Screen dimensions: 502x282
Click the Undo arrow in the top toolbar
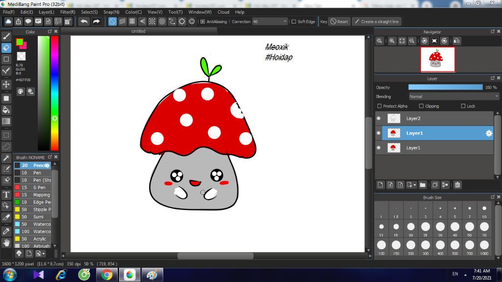[84, 22]
